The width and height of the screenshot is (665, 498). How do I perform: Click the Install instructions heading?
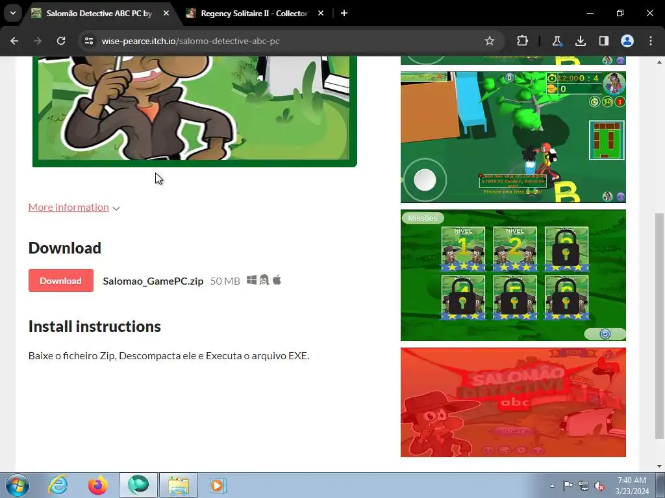(95, 327)
